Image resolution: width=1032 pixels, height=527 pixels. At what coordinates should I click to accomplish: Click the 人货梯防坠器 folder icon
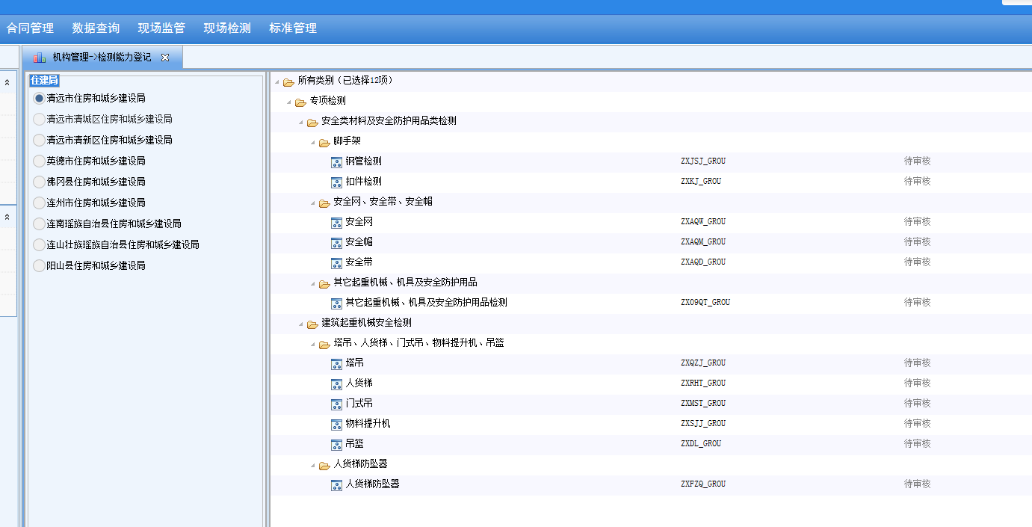coord(324,465)
